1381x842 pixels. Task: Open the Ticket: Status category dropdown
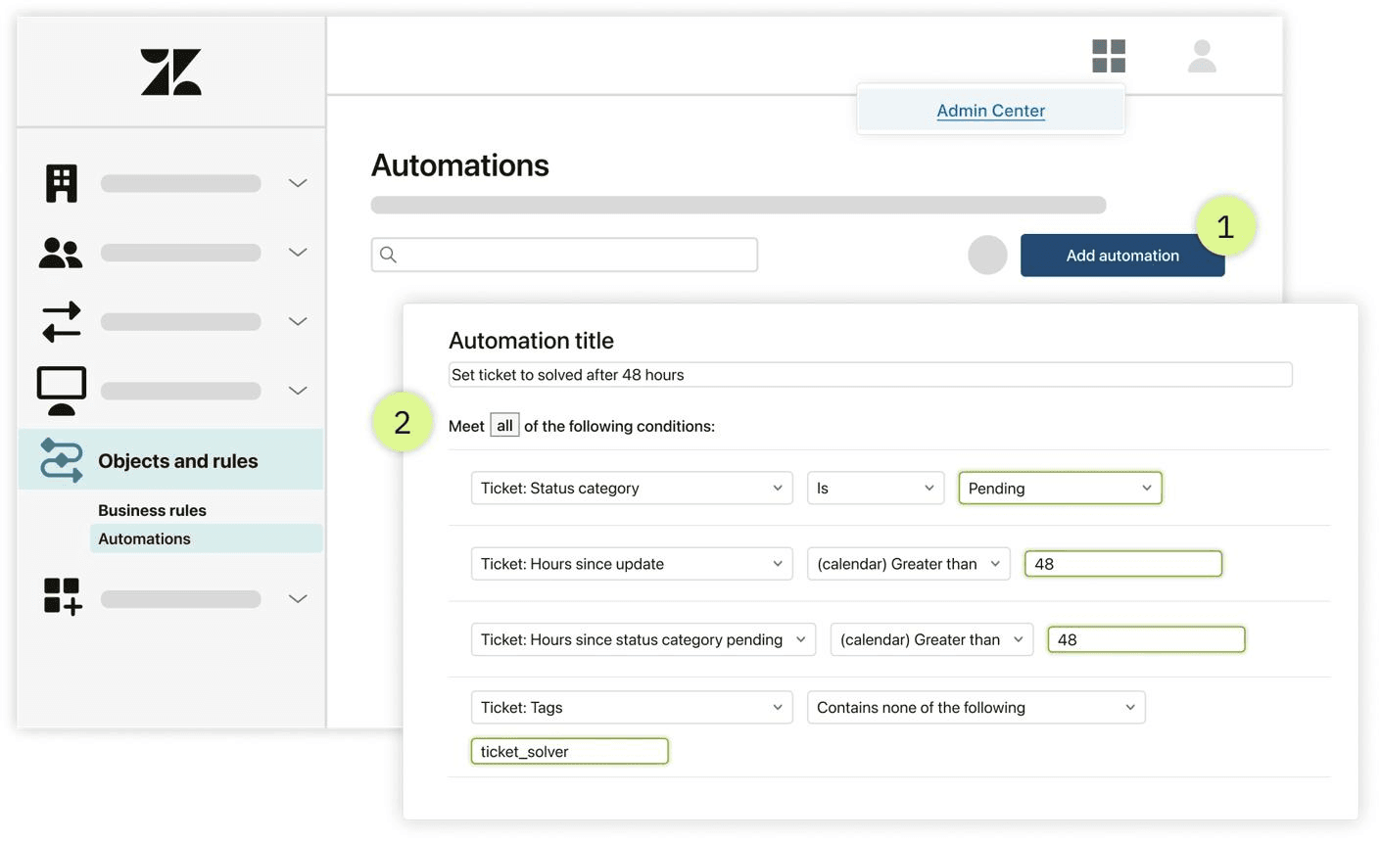[632, 488]
